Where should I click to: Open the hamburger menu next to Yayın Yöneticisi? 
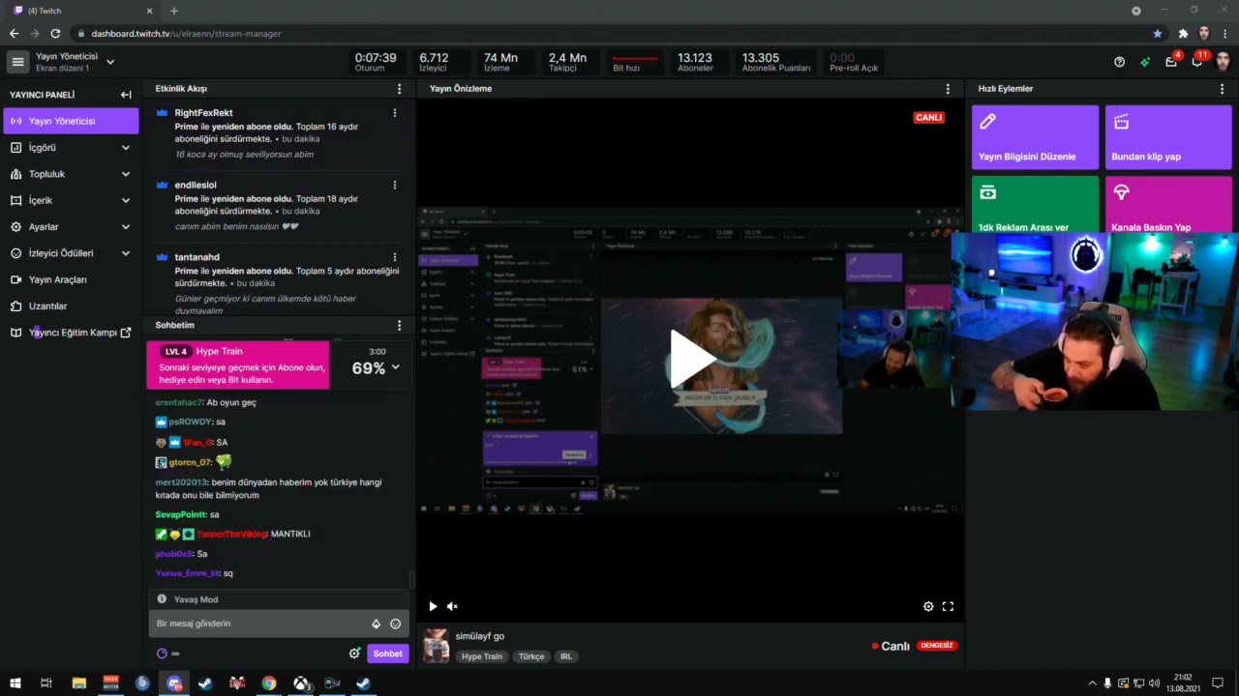point(17,62)
